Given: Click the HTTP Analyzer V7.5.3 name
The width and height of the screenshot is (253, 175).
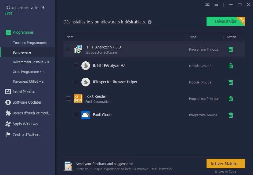Looking at the screenshot, I should tap(103, 47).
